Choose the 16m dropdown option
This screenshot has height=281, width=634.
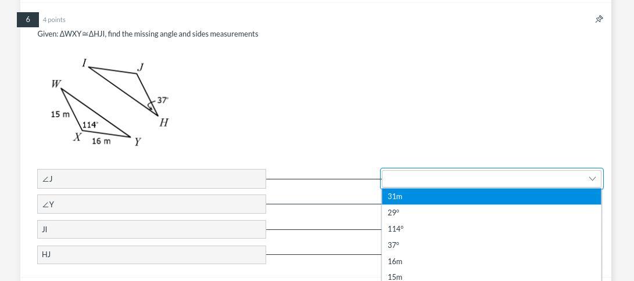tap(491, 261)
